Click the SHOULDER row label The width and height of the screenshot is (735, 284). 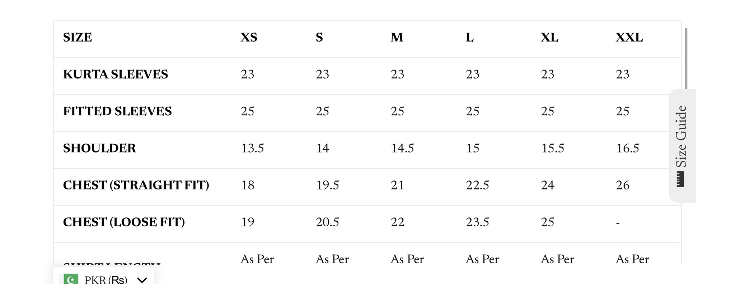(99, 148)
